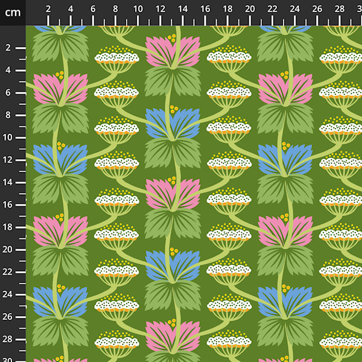Click the 14 mark on the top ruler
The width and height of the screenshot is (362, 362).
click(x=183, y=9)
